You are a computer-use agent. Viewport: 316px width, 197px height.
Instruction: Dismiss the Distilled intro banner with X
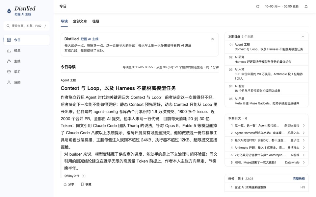(x=212, y=39)
